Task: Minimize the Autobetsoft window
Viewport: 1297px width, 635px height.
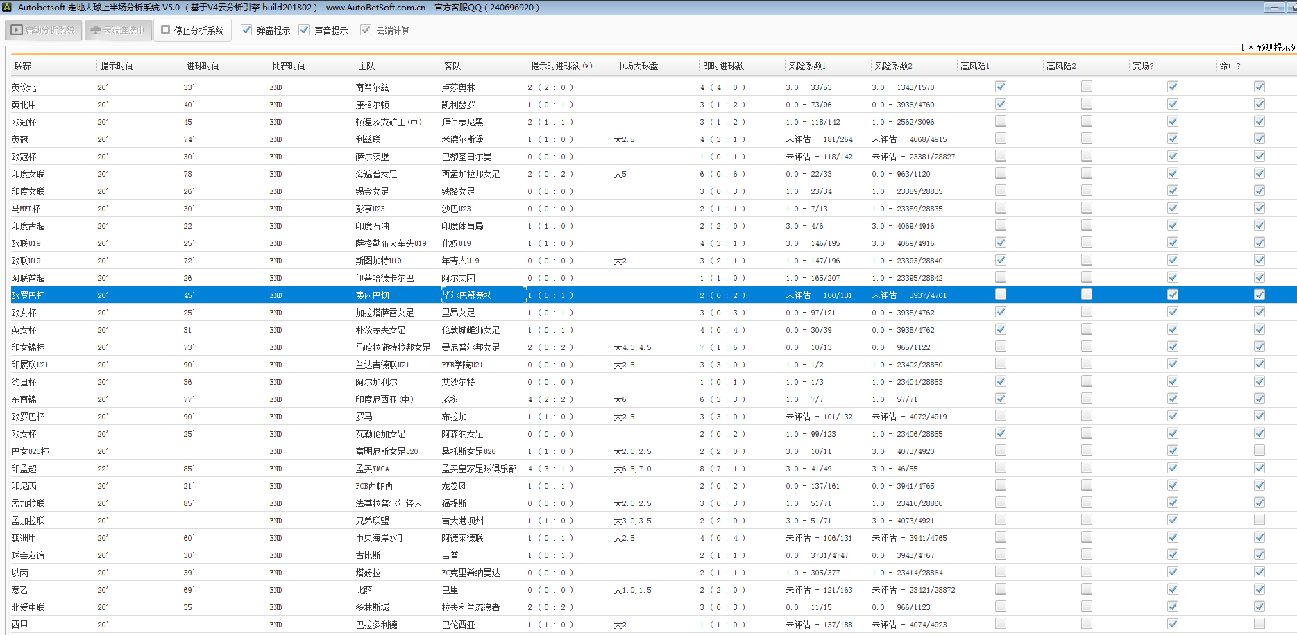Action: tap(1273, 8)
